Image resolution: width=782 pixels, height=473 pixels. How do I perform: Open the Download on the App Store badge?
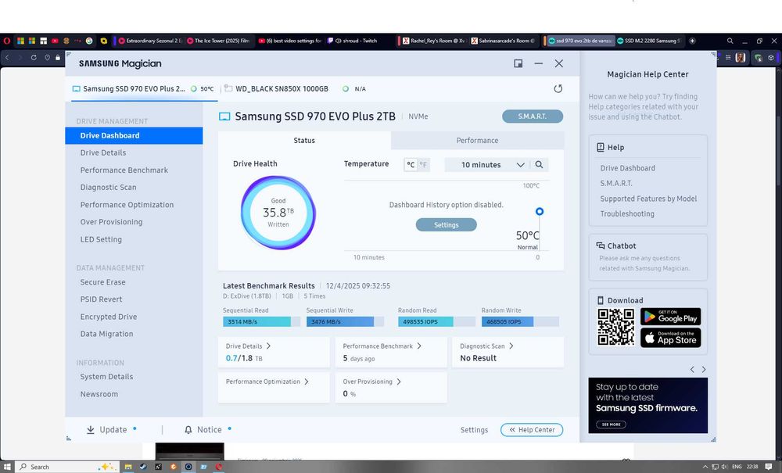click(671, 338)
